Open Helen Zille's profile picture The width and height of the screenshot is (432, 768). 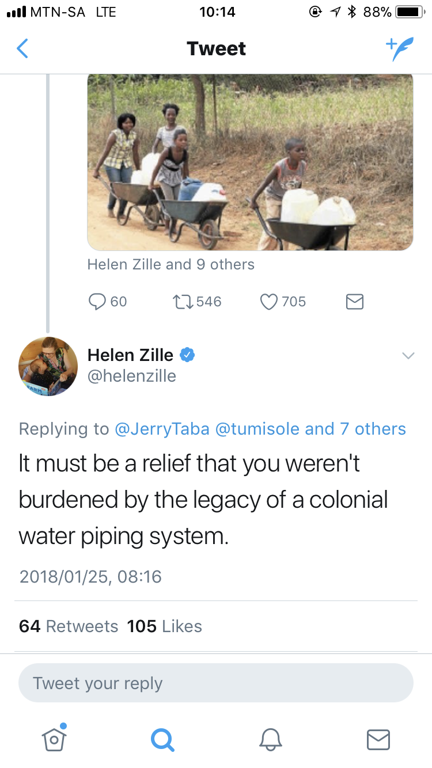[x=48, y=366]
